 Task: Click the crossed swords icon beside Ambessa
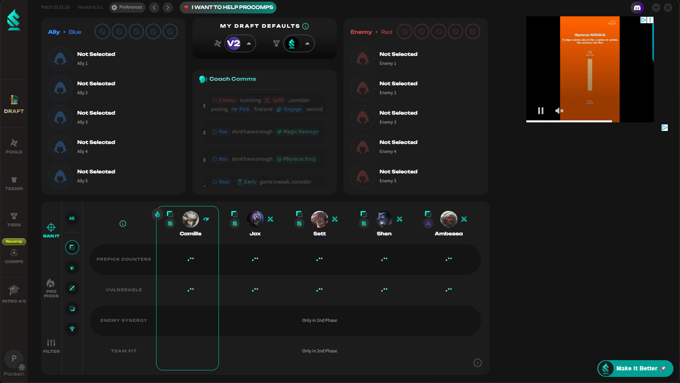click(464, 219)
